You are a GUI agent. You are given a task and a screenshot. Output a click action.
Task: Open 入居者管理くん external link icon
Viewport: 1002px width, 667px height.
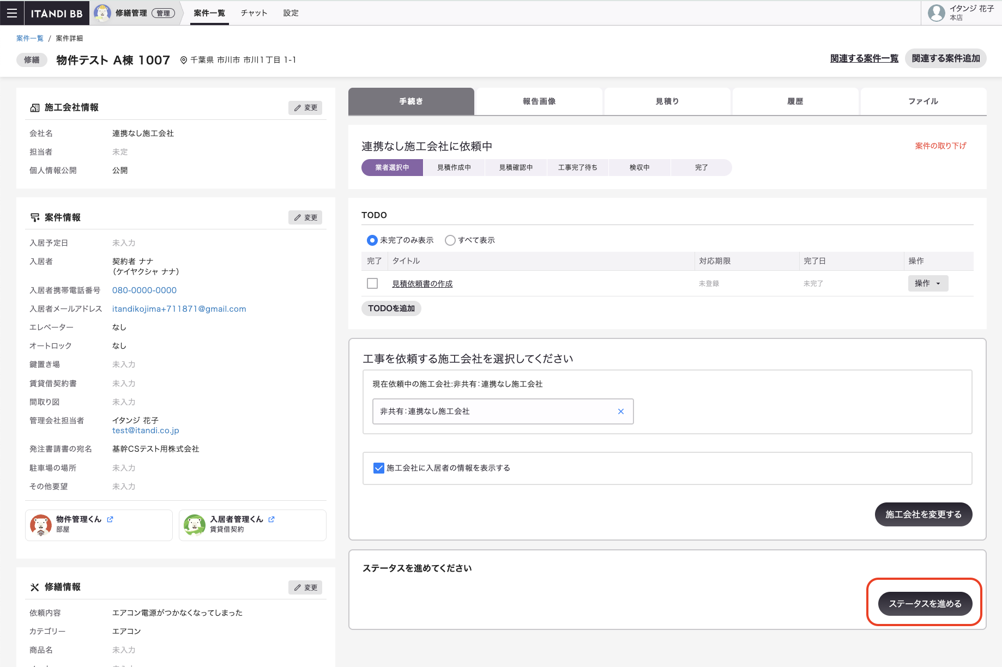click(271, 519)
